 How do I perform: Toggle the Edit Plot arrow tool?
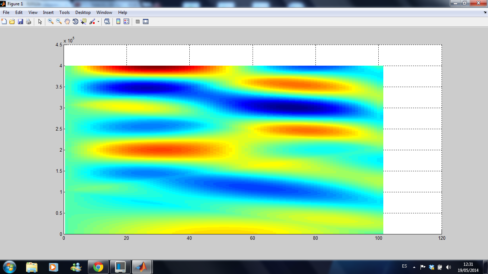(x=40, y=22)
